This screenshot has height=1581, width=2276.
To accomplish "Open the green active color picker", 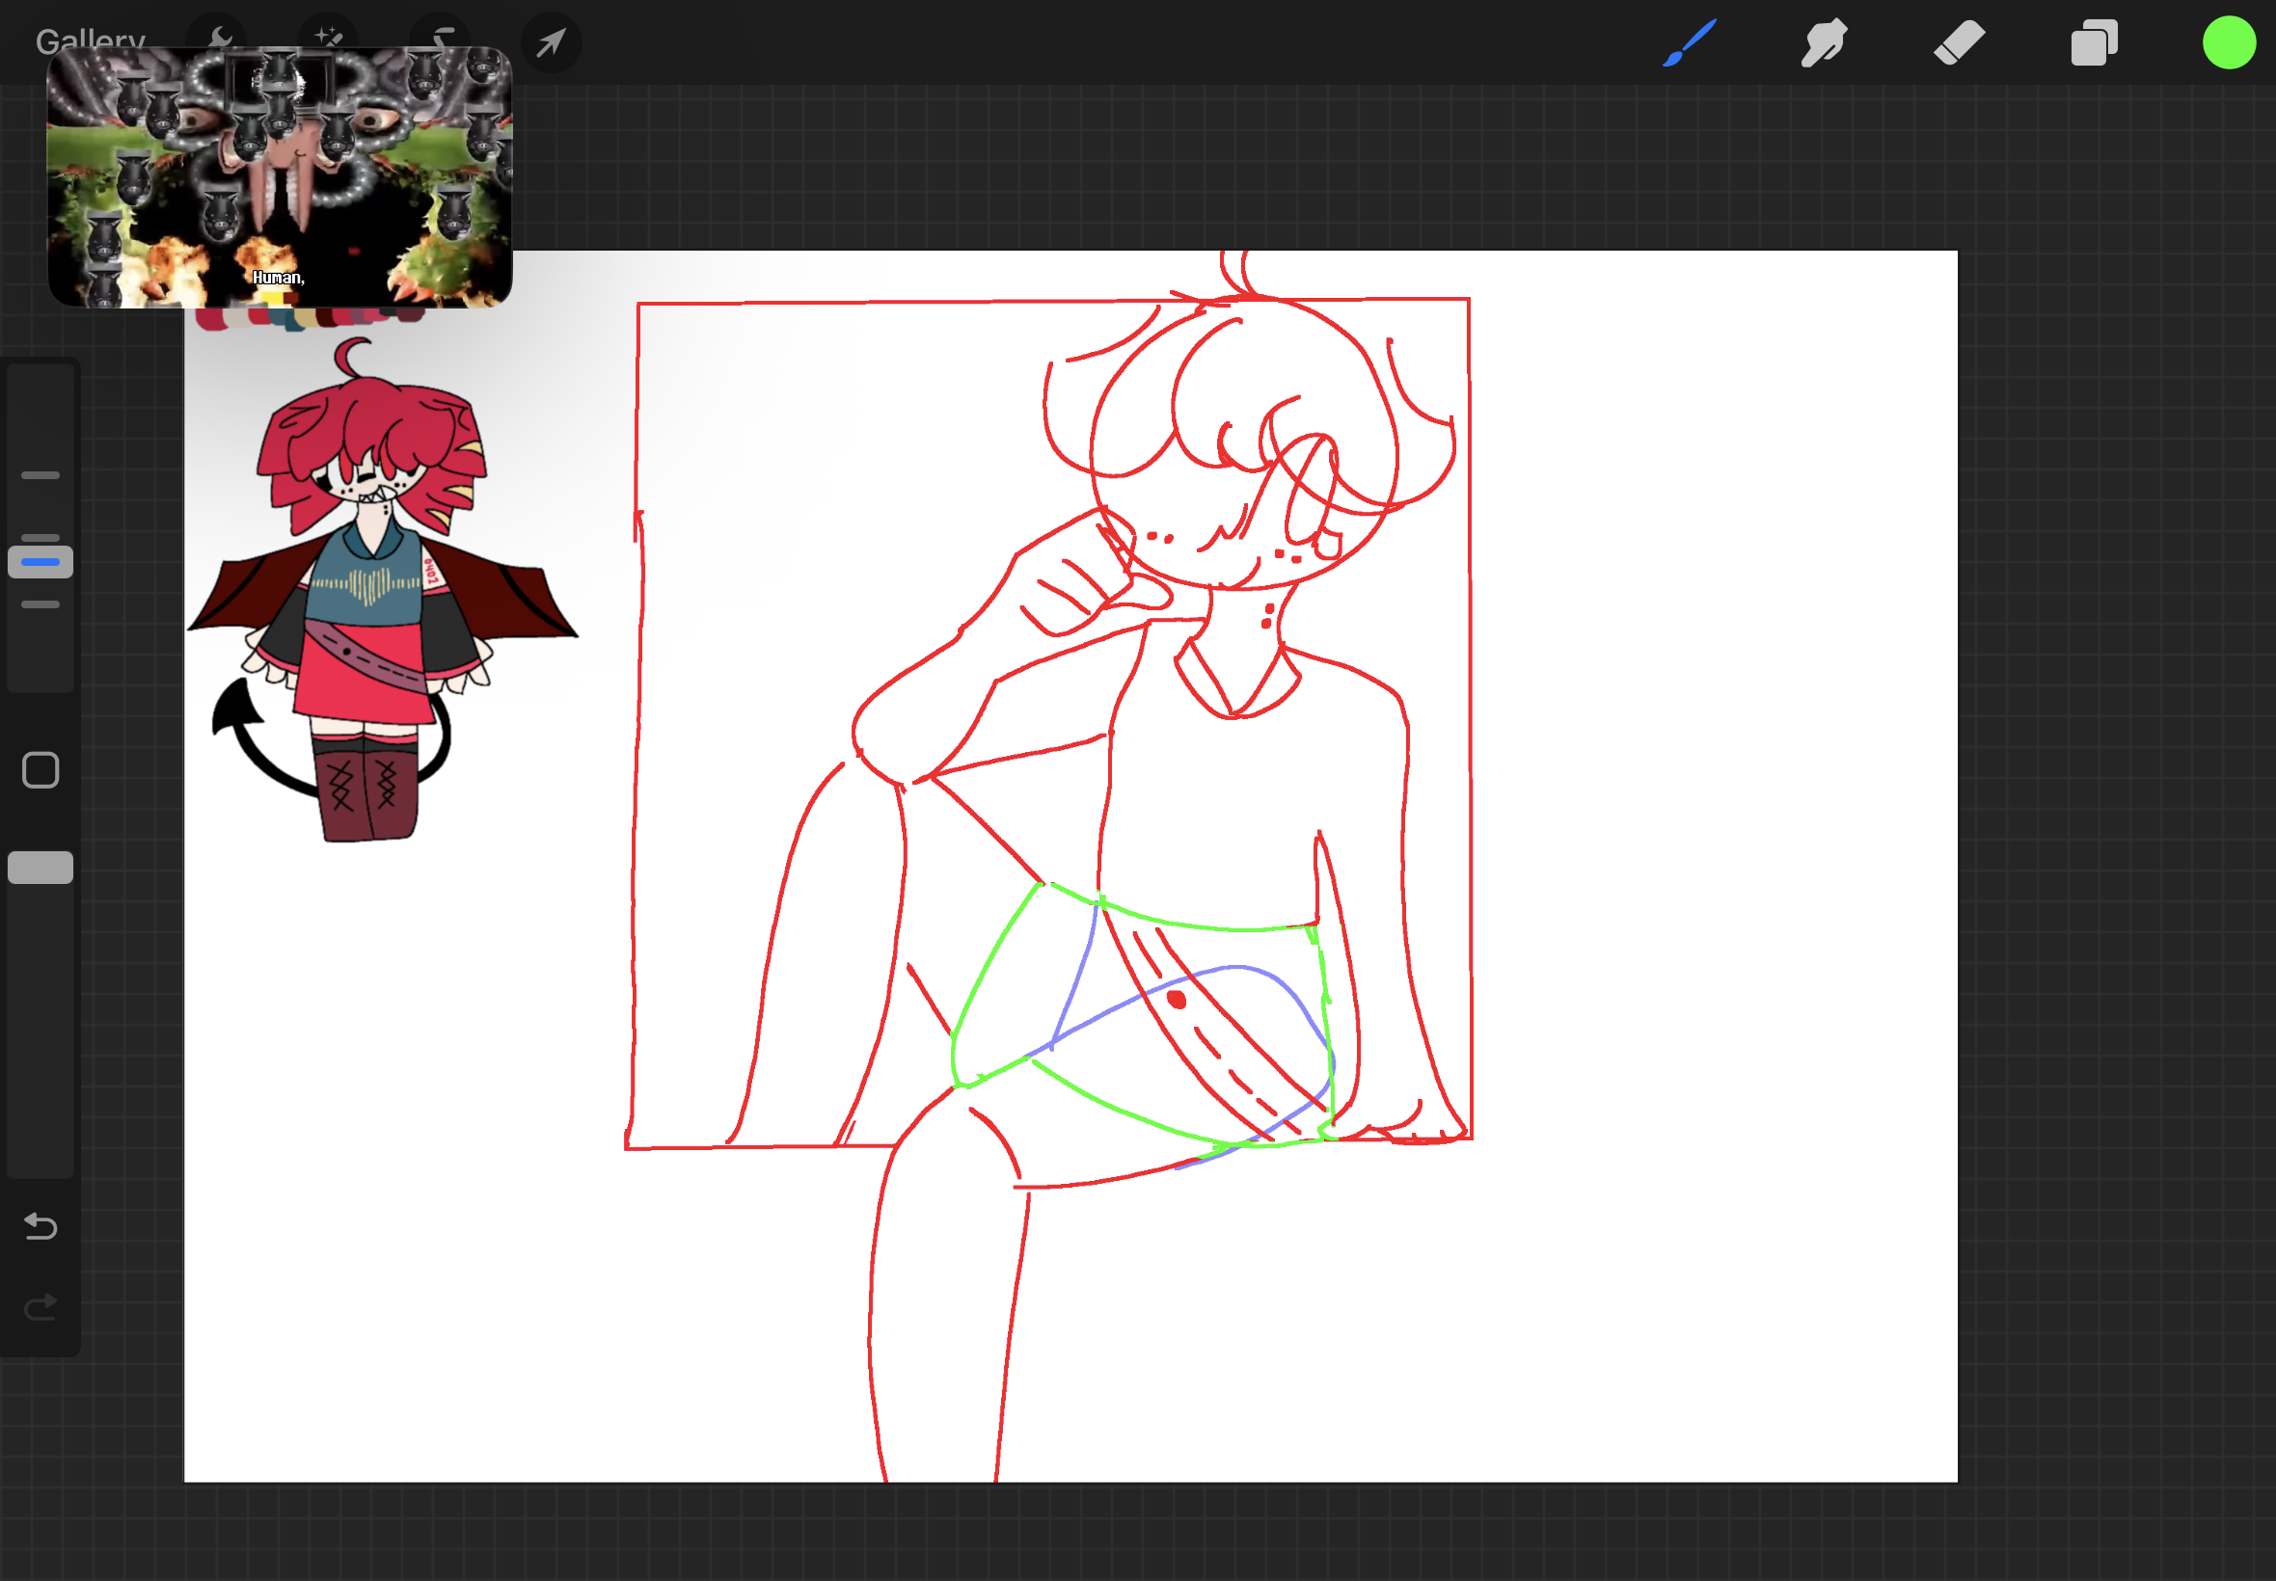I will pos(2229,42).
